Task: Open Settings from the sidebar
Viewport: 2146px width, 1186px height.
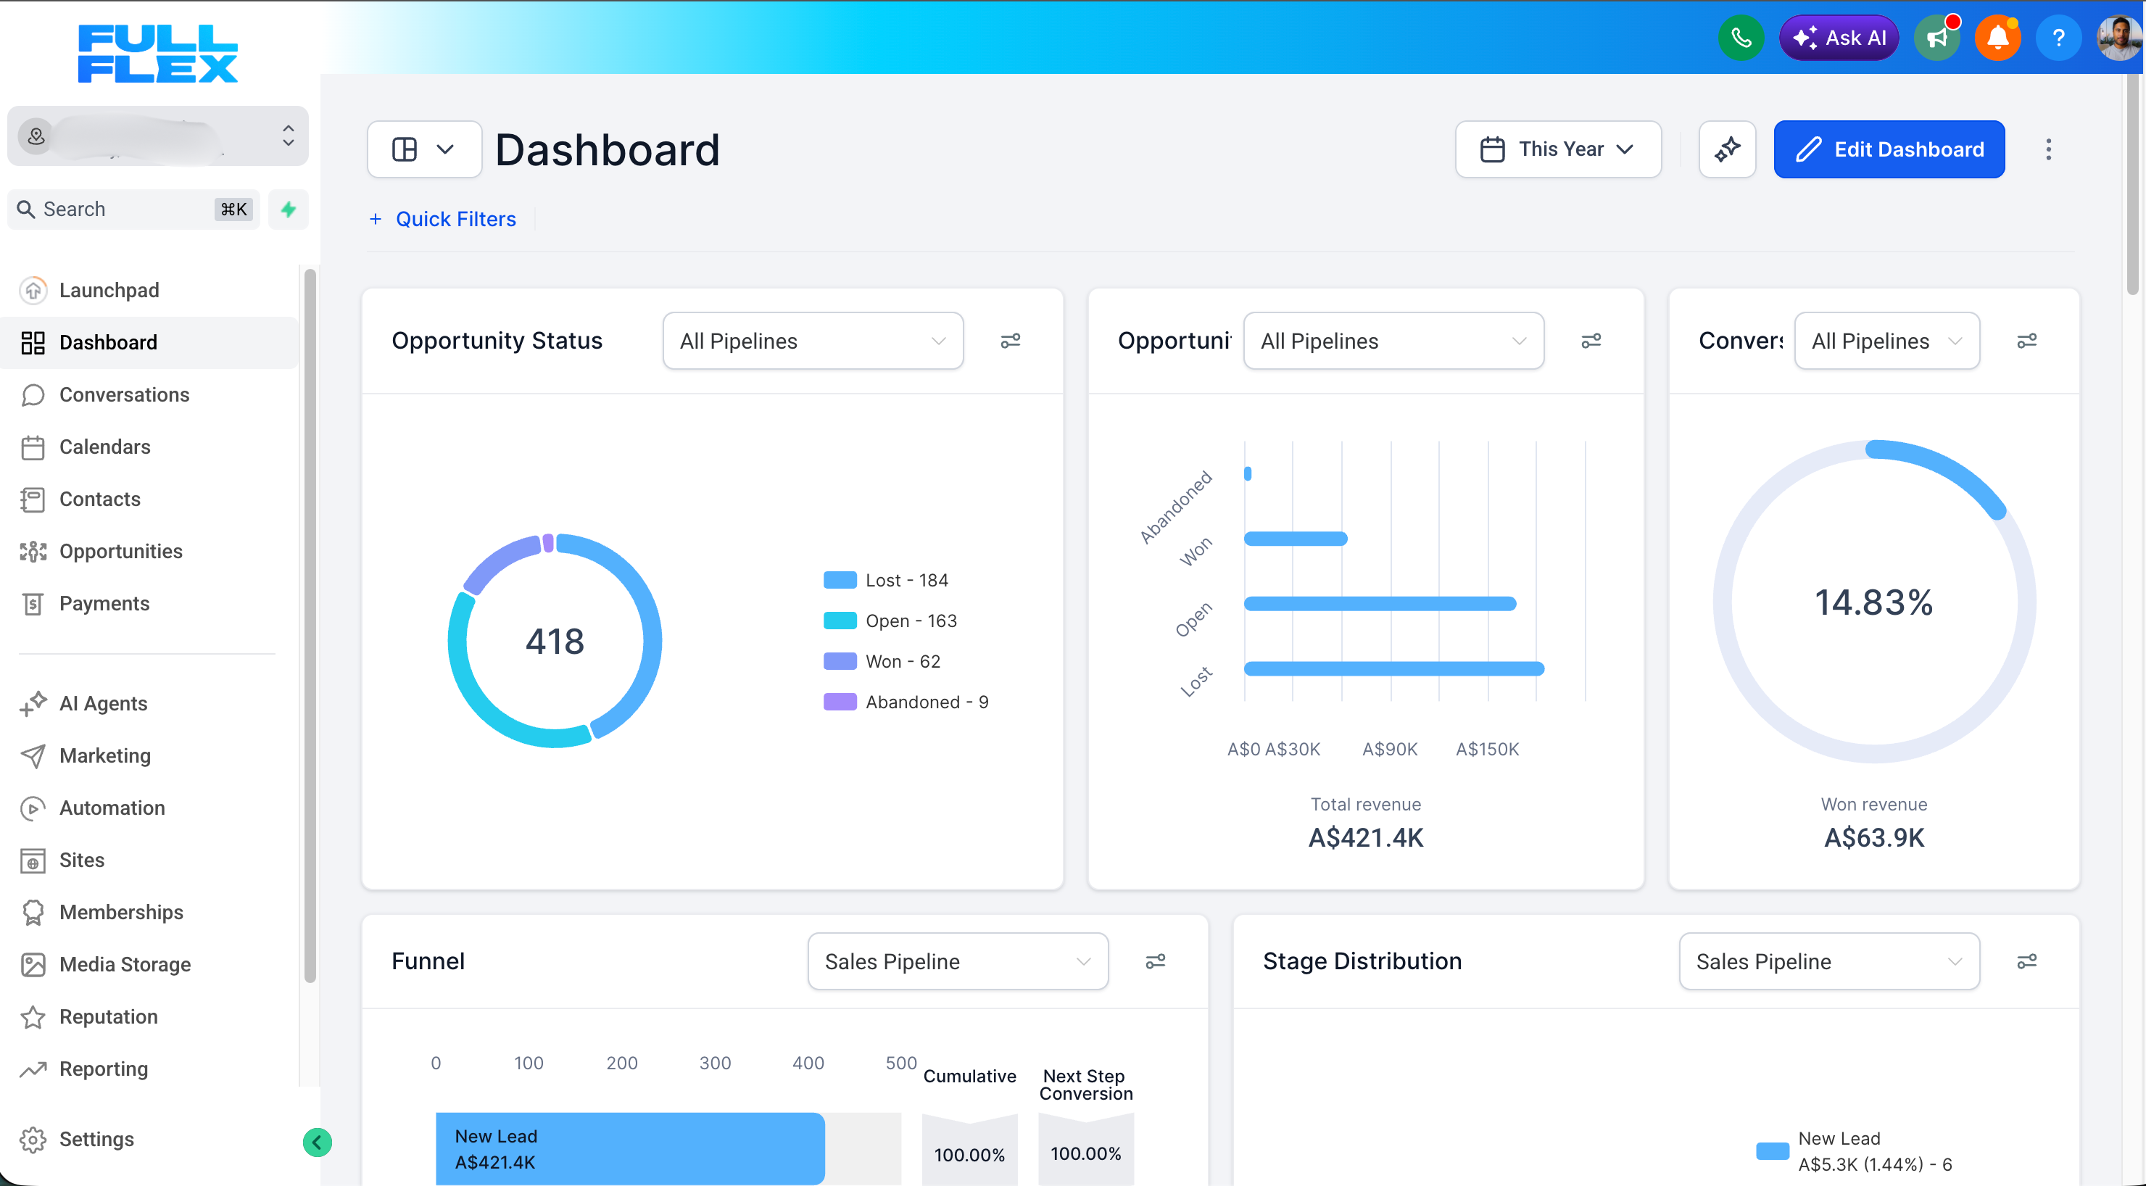Action: pyautogui.click(x=96, y=1139)
